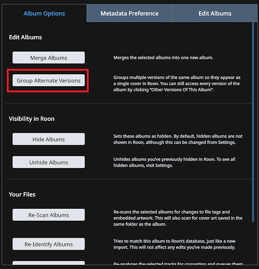Image resolution: width=259 pixels, height=269 pixels.
Task: Click the Hide Albums button
Action: [48, 139]
